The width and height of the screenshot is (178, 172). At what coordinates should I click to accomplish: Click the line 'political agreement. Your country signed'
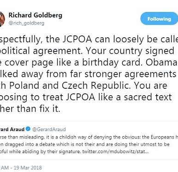87,51
